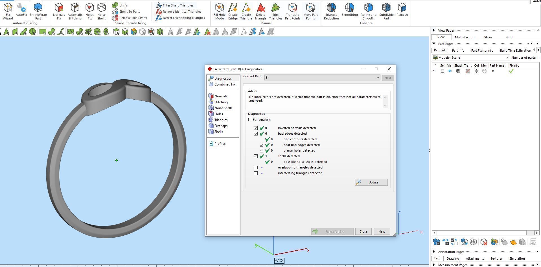Toggle visibility eye for part 8
Image resolution: width=541 pixels, height=267 pixels.
[450, 71]
